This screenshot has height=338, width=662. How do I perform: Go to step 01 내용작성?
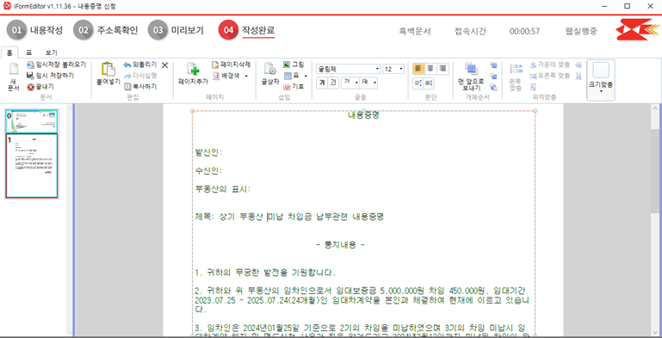pyautogui.click(x=34, y=30)
